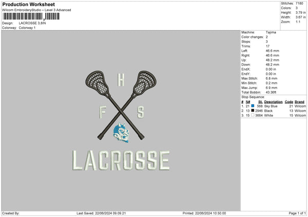Click the design name LACROSSE 3,8IN
Viewport: 308px width, 217px height.
(32, 23)
